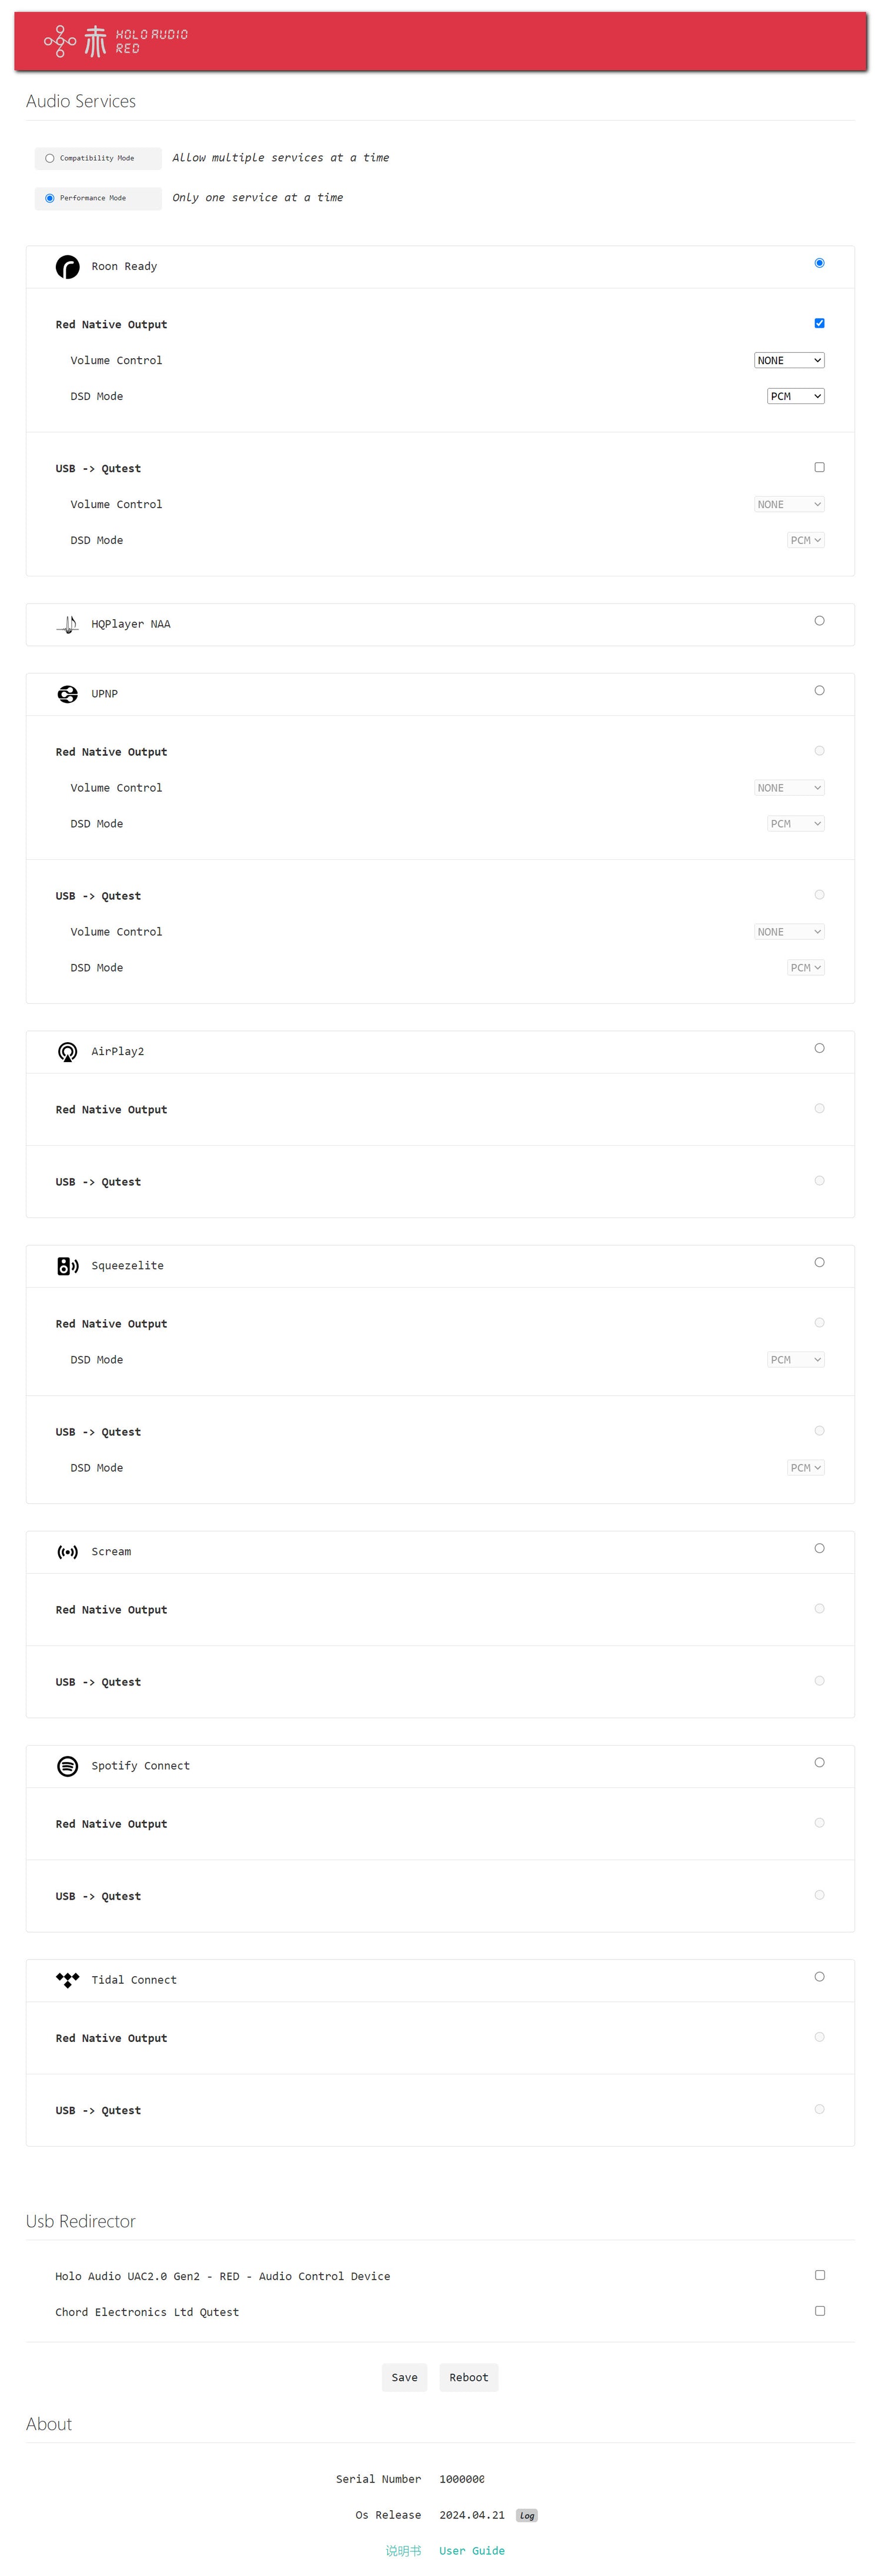The height and width of the screenshot is (2576, 882).
Task: Click the Tidal Connect icon
Action: click(67, 1980)
